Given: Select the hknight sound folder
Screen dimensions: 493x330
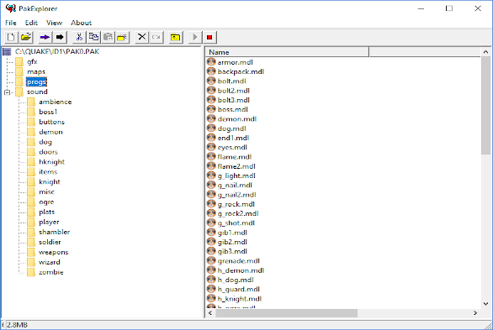Looking at the screenshot, I should pyautogui.click(x=51, y=162).
